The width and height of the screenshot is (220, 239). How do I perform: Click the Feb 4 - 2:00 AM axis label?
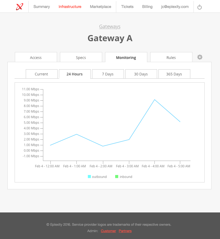click(101, 166)
